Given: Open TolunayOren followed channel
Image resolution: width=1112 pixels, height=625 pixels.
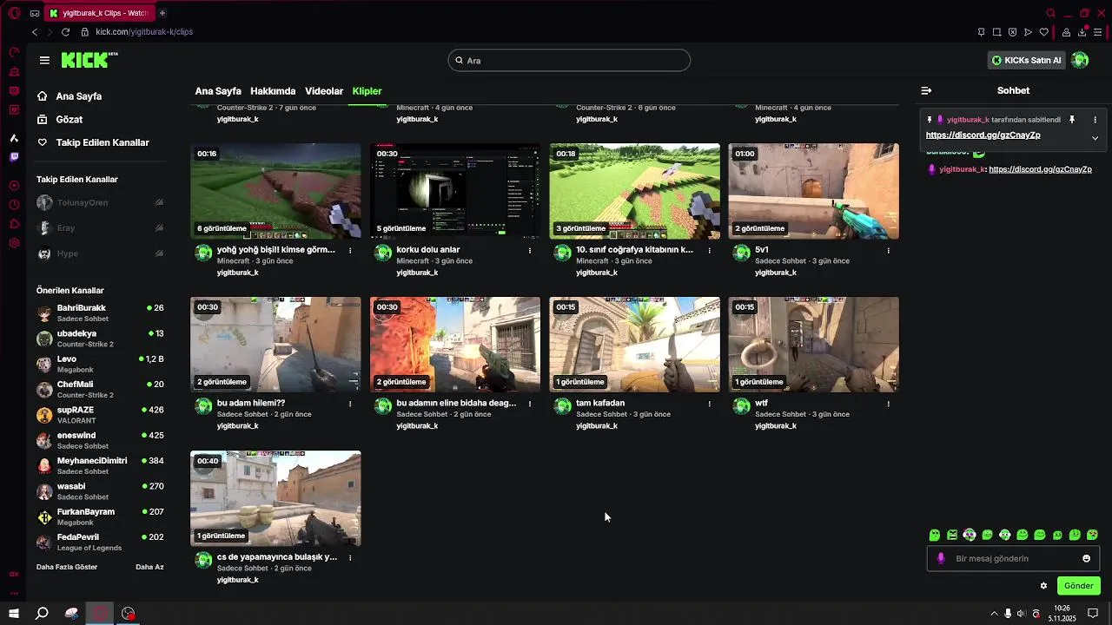Looking at the screenshot, I should tap(100, 202).
